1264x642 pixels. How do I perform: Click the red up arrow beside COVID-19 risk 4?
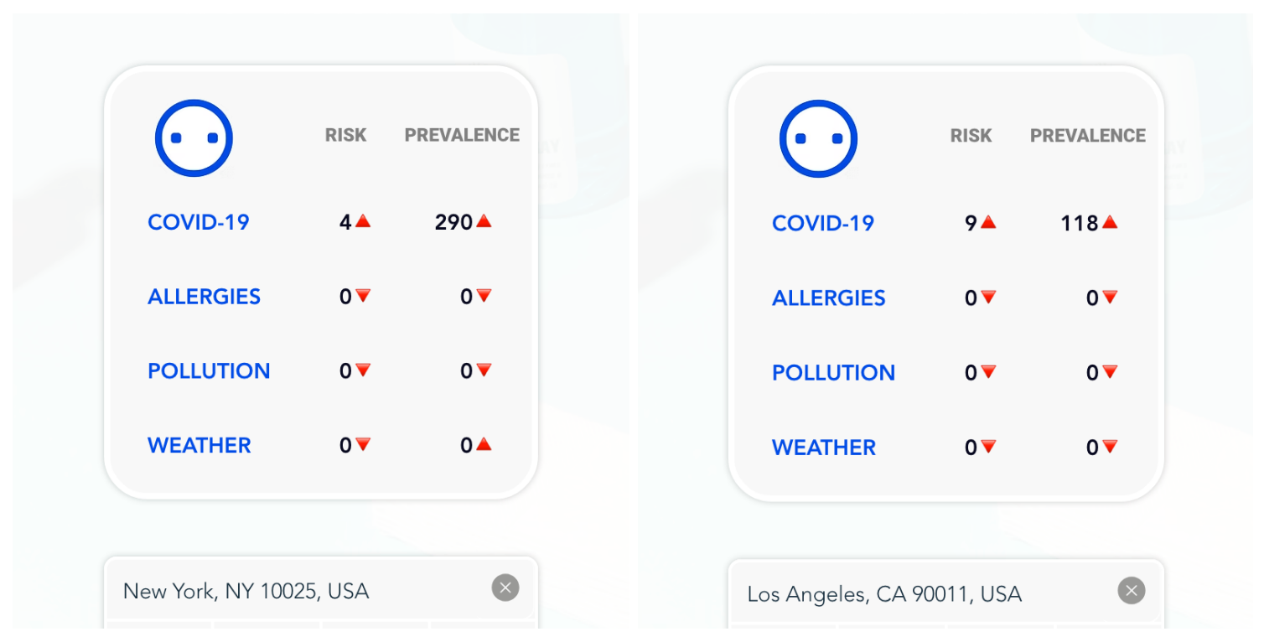coord(363,221)
